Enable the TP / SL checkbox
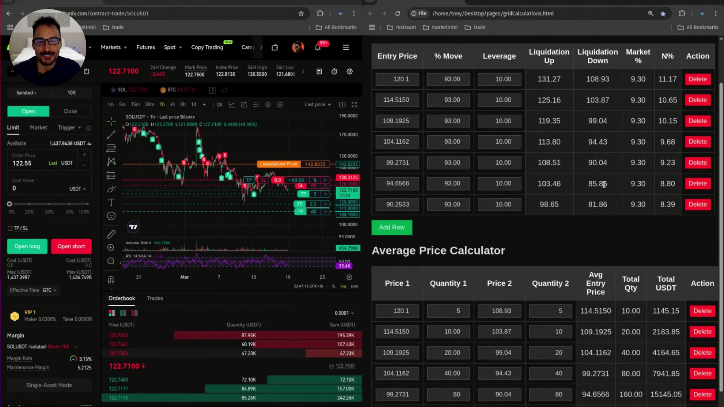Image resolution: width=724 pixels, height=407 pixels. (10, 228)
